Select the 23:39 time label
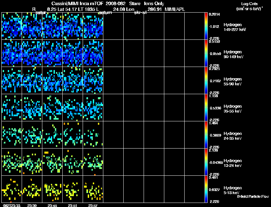Screen dimensions: 271x207 pos(32,205)
